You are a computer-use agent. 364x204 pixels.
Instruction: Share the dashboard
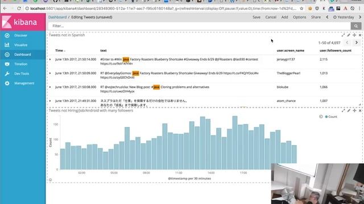click(x=316, y=17)
